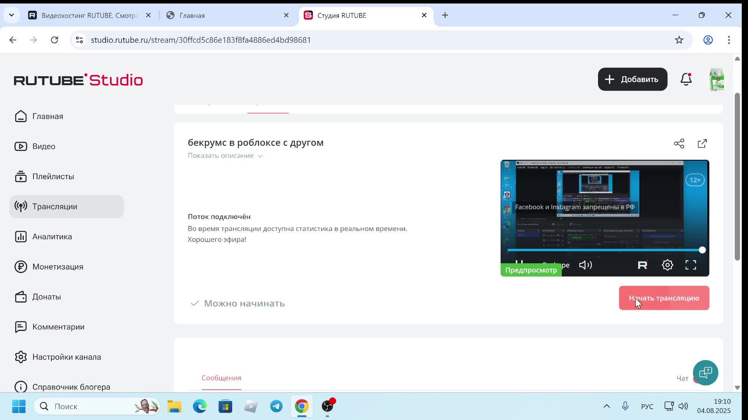The height and width of the screenshot is (420, 748).
Task: Open the help chat bubble widget
Action: (705, 373)
